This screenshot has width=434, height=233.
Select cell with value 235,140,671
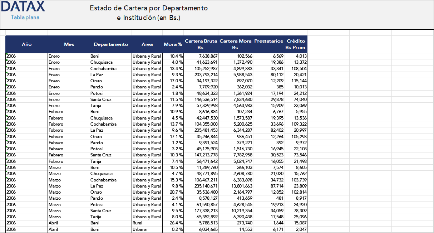[x=201, y=186]
